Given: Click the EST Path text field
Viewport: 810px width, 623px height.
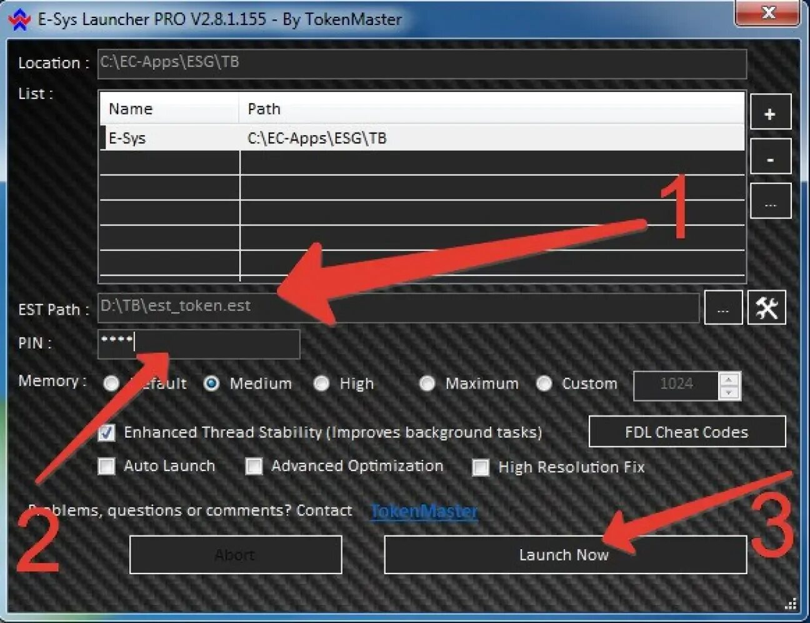Looking at the screenshot, I should click(398, 308).
